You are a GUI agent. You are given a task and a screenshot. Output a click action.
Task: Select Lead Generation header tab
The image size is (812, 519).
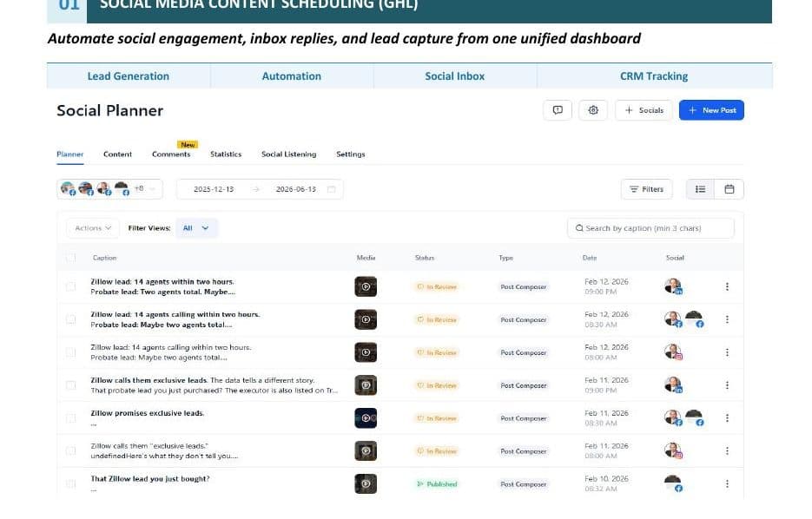pyautogui.click(x=129, y=76)
